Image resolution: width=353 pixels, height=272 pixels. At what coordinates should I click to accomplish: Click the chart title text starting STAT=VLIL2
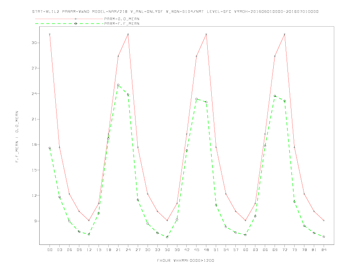[x=175, y=12]
